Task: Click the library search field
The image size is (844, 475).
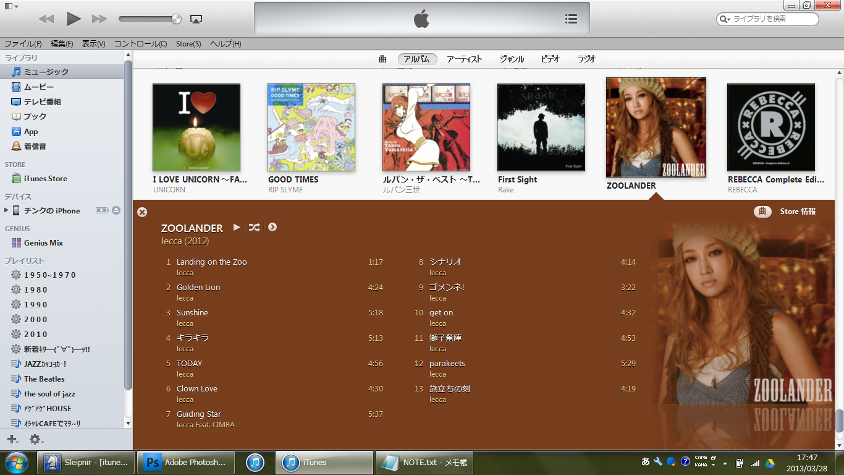Action: [x=767, y=19]
